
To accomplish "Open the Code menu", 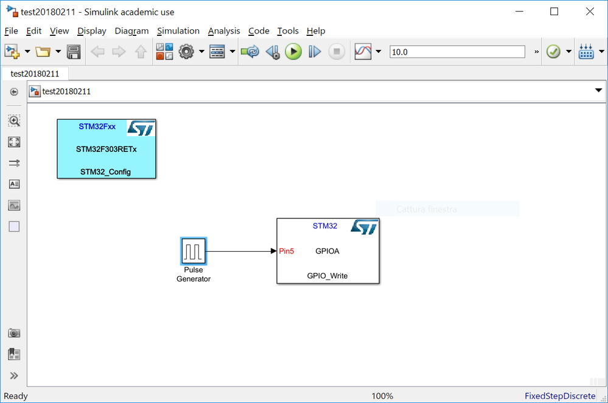I will click(x=259, y=31).
